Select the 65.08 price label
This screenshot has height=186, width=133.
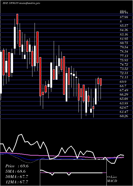[124, 99]
